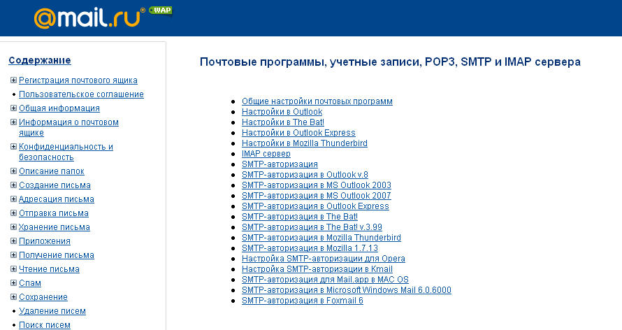Open Получение письма sidebar link
The height and width of the screenshot is (330, 622).
click(57, 255)
